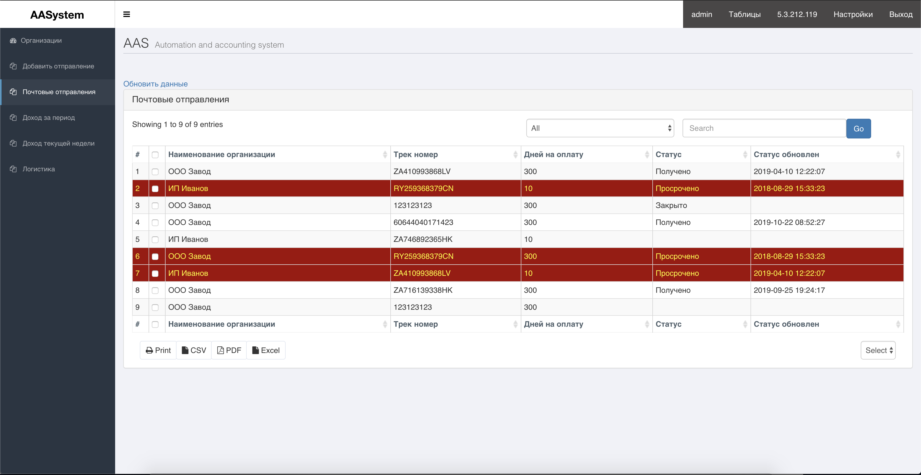Click the CSV file icon export button

point(185,351)
